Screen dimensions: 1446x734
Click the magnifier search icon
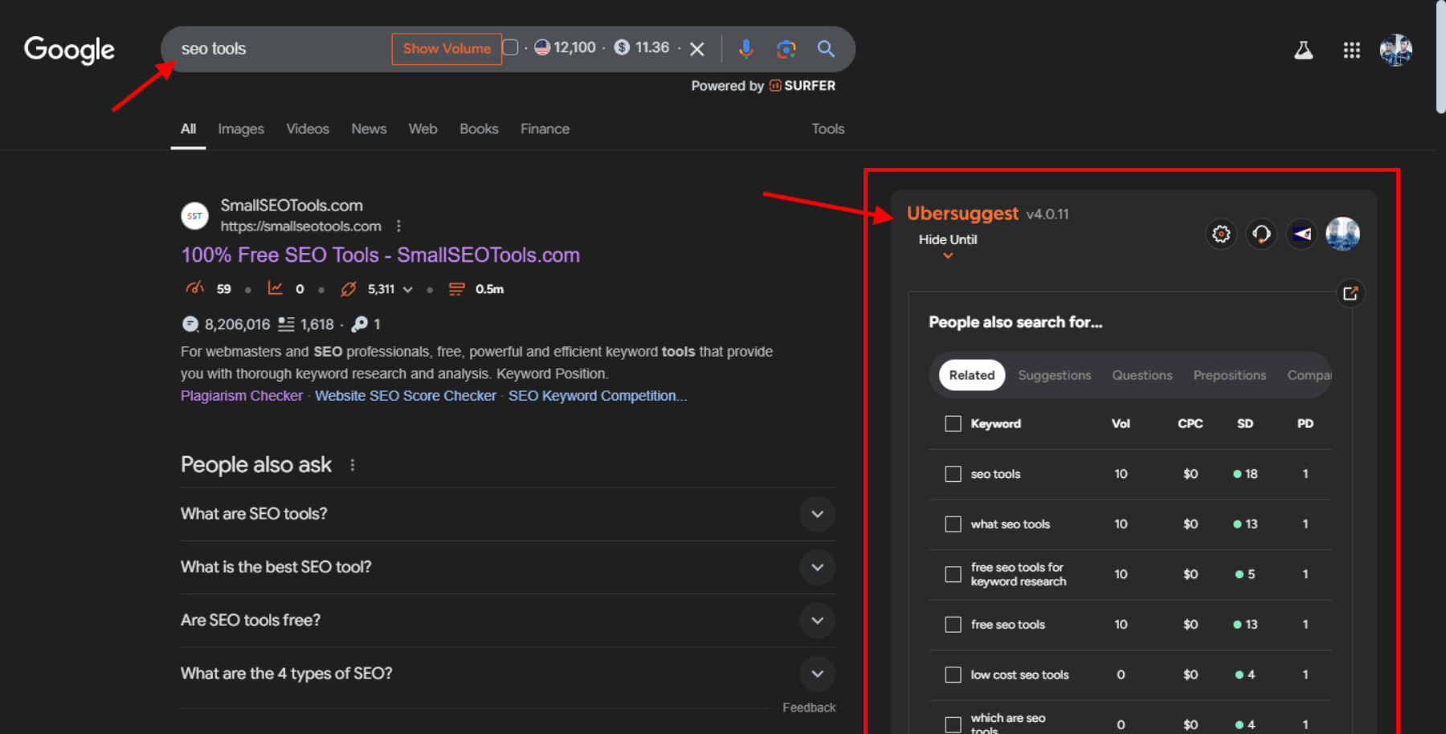click(826, 49)
